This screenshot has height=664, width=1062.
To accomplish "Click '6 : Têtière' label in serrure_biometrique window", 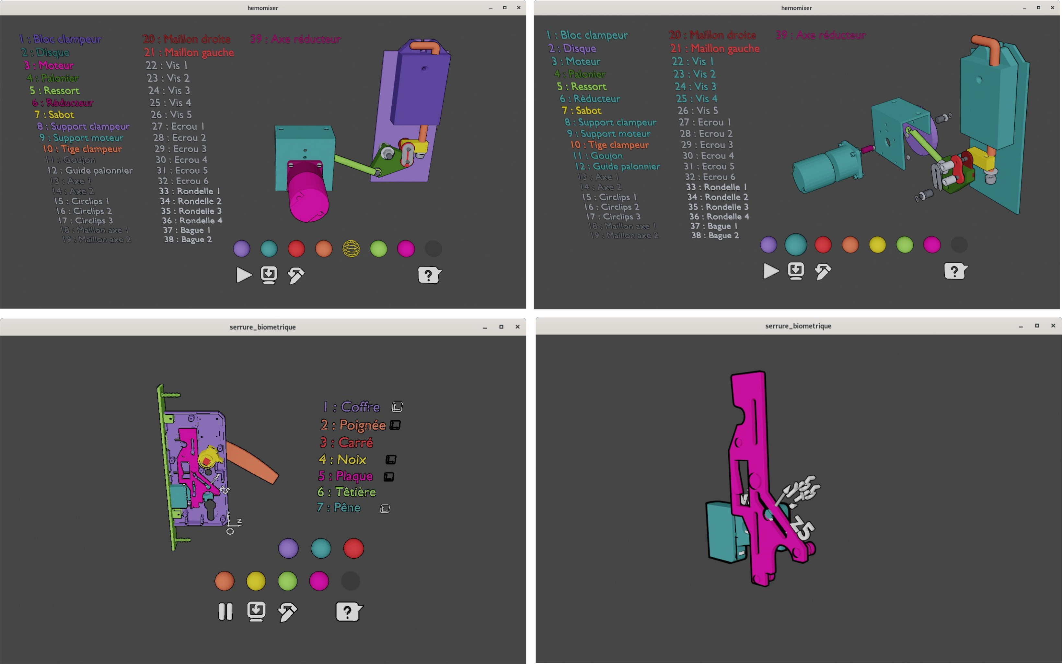I will pos(347,492).
